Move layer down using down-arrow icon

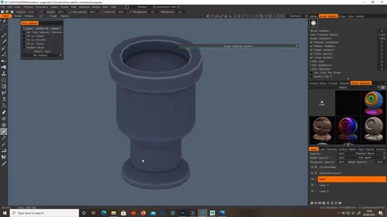[x=332, y=203]
